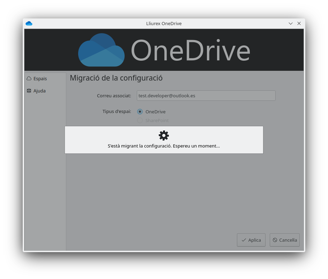Image resolution: width=328 pixels, height=279 pixels.
Task: Click the spinning gear icon in the migration popup
Action: click(x=164, y=136)
